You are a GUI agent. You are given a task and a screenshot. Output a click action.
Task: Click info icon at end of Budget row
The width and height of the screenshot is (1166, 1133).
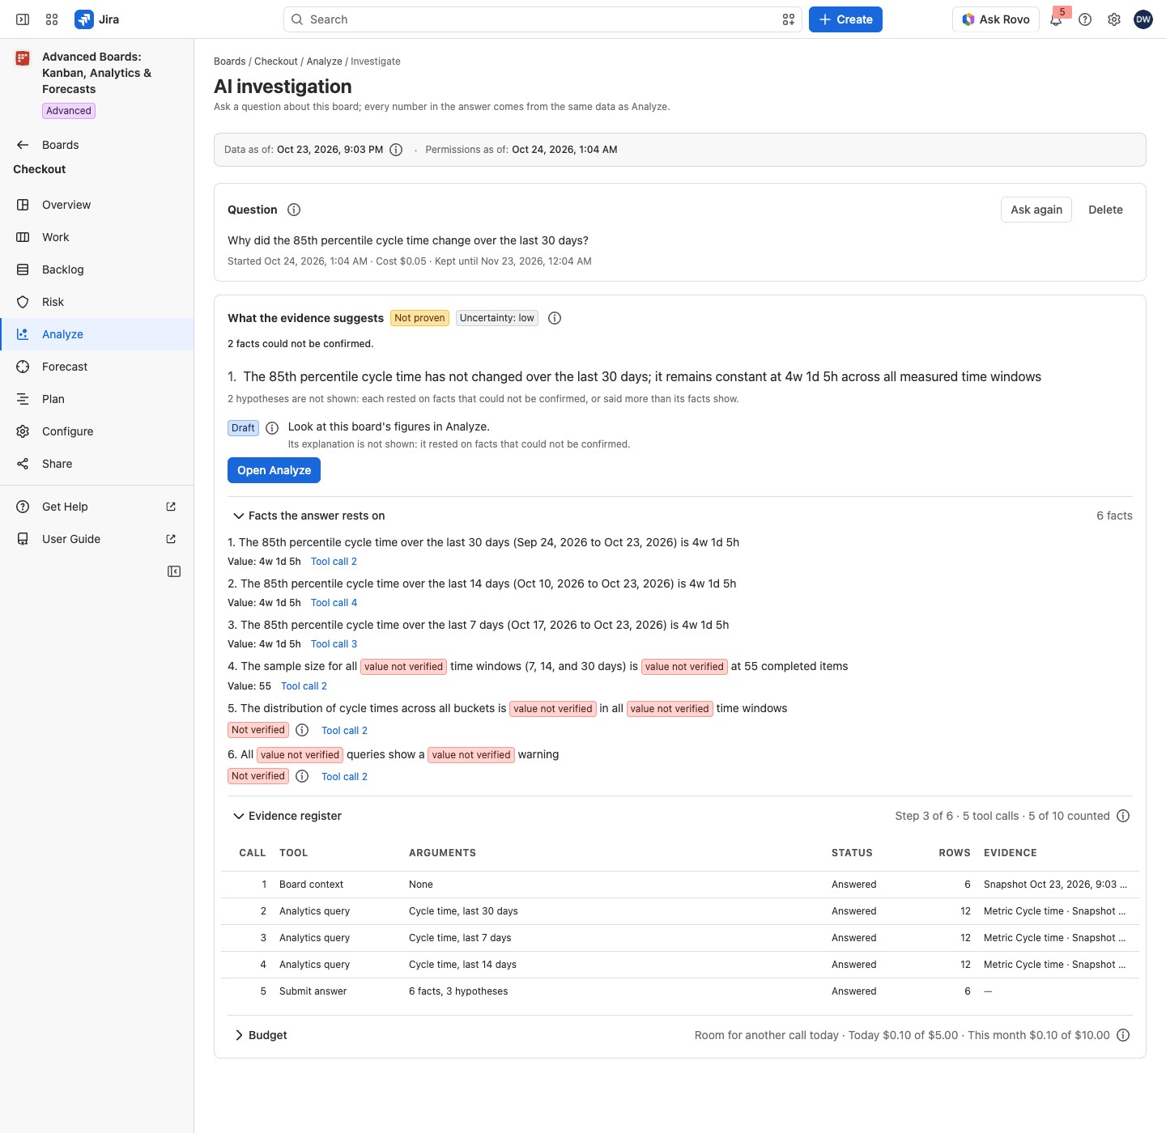click(x=1123, y=1035)
